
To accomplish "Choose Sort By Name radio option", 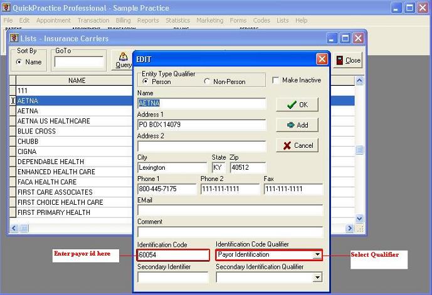I will coord(19,62).
